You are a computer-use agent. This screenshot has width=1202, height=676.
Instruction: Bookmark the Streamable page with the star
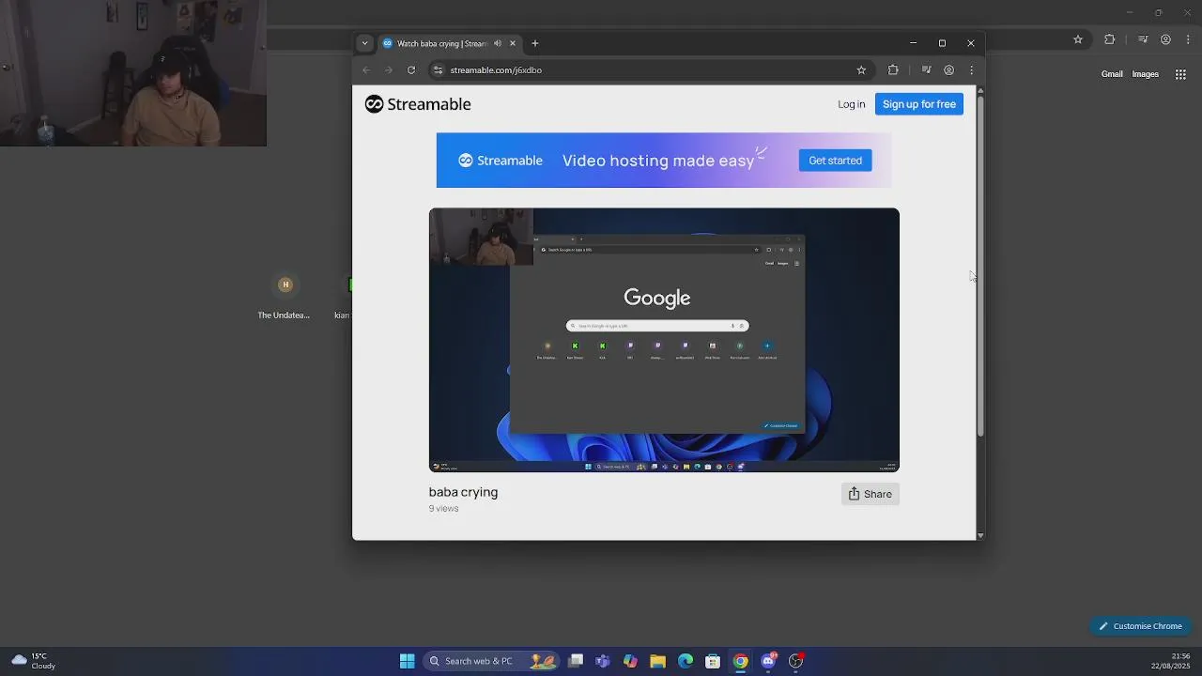[861, 70]
